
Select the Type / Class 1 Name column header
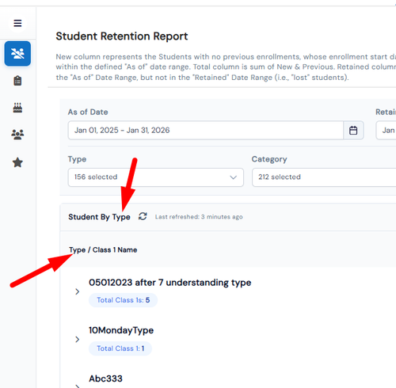(x=103, y=249)
